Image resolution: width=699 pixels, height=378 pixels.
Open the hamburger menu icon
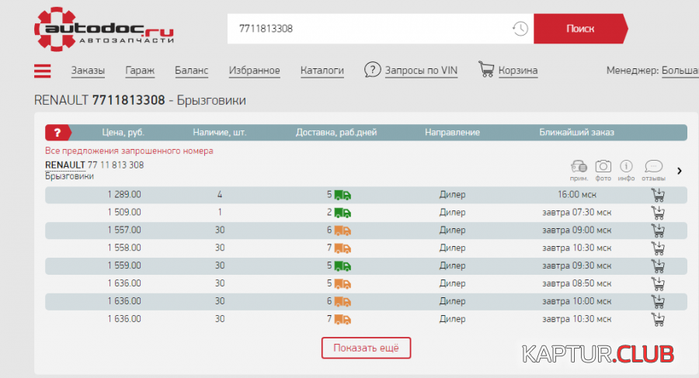(43, 71)
